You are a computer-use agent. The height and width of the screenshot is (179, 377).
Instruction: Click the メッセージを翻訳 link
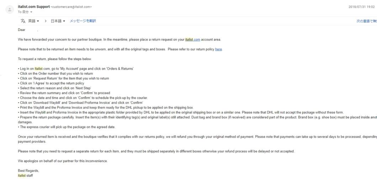click(x=83, y=21)
